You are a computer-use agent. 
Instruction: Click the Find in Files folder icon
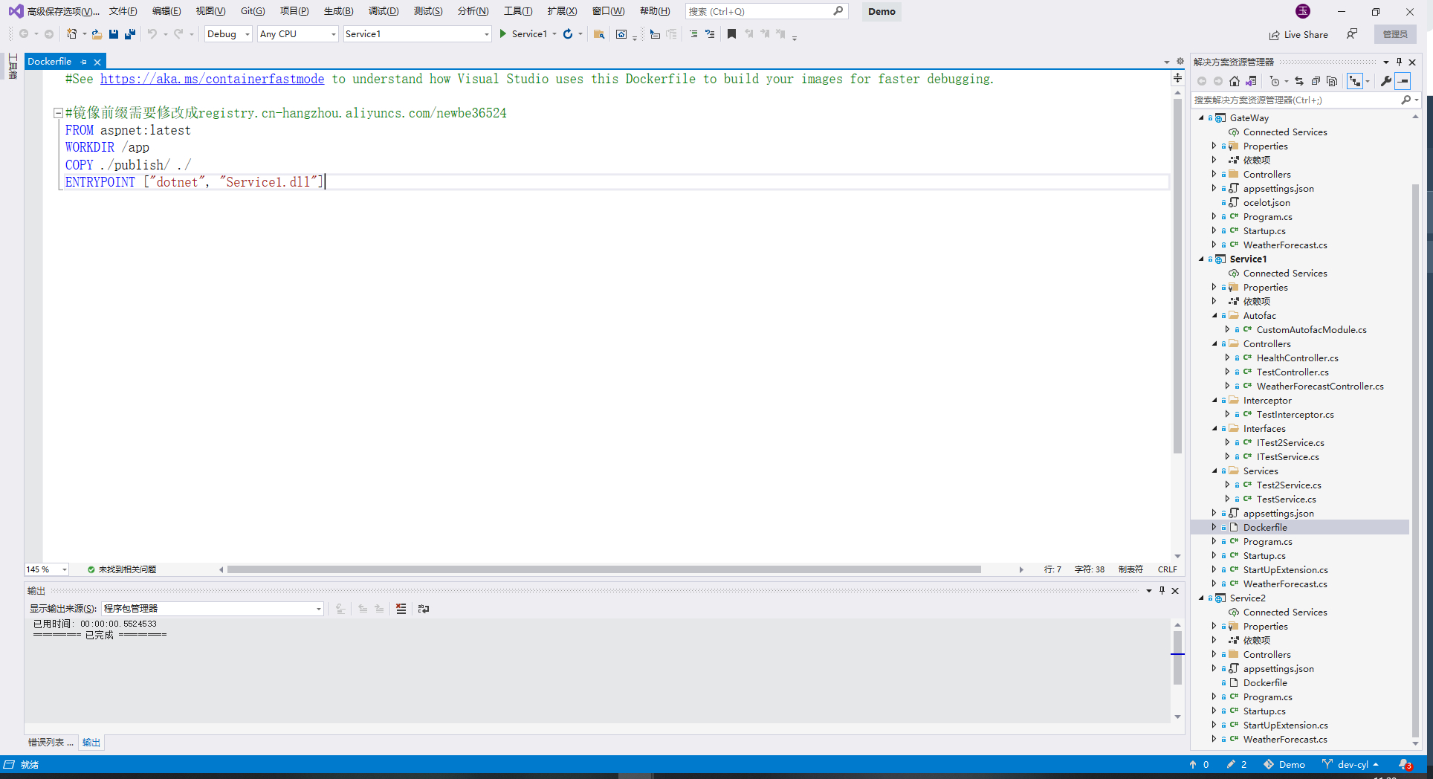tap(599, 34)
